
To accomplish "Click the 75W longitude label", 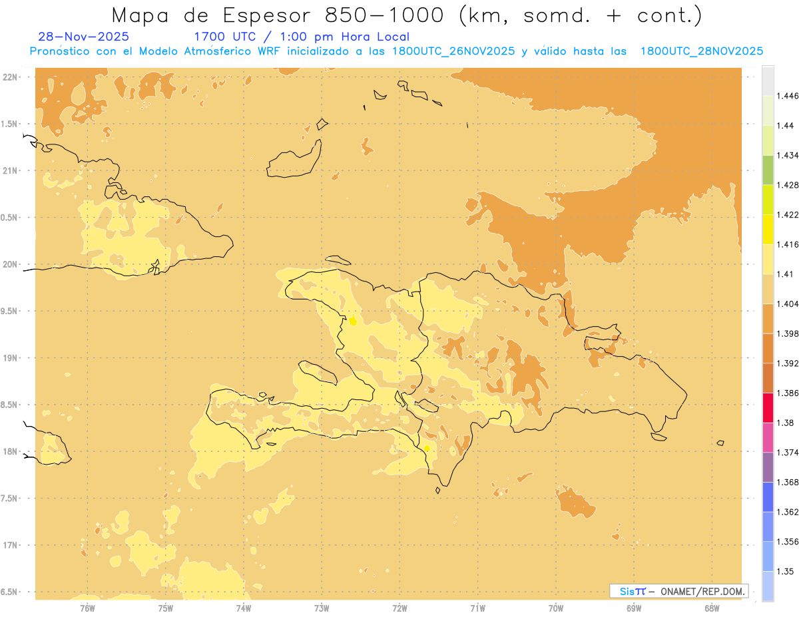I will coord(165,608).
